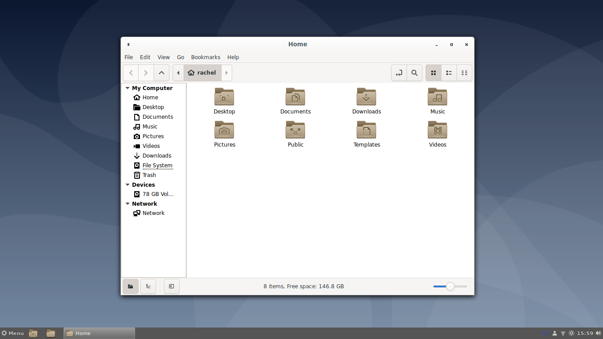Open the Wi-Fi network applet
Screen dimensions: 603x339
(563, 333)
